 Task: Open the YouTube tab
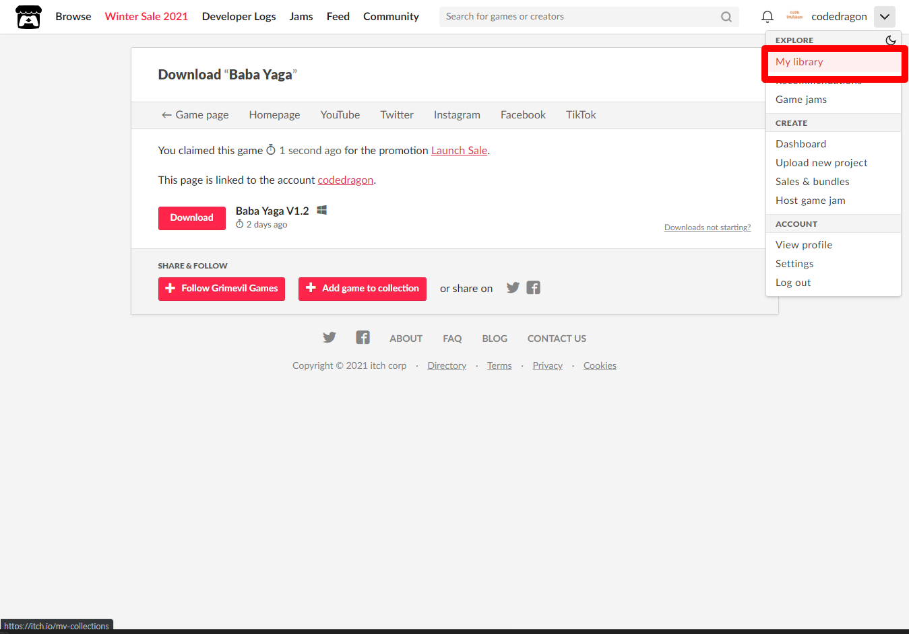click(340, 115)
